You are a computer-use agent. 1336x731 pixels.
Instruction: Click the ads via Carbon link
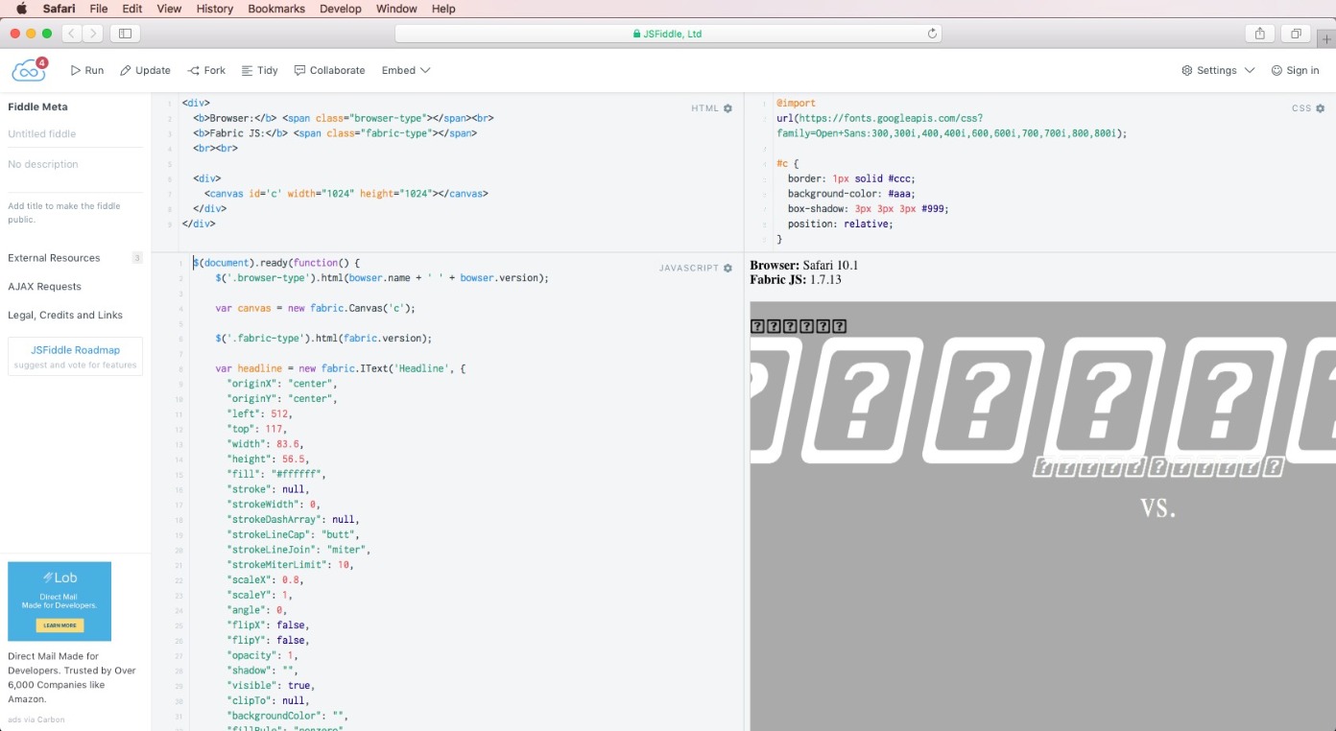tap(36, 719)
